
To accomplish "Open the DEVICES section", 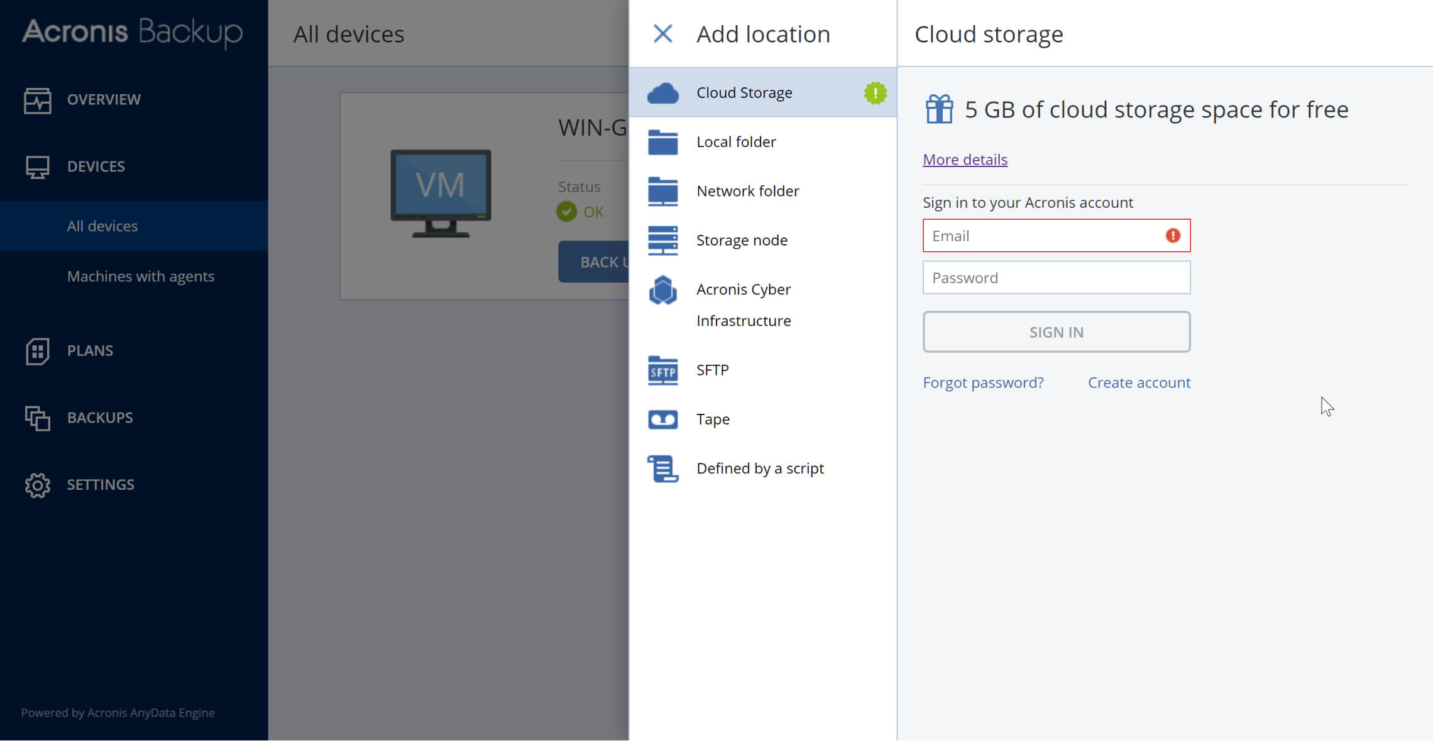I will tap(96, 166).
